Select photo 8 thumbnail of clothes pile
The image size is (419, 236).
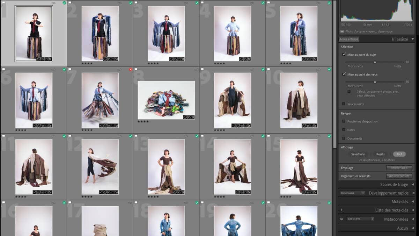(166, 100)
